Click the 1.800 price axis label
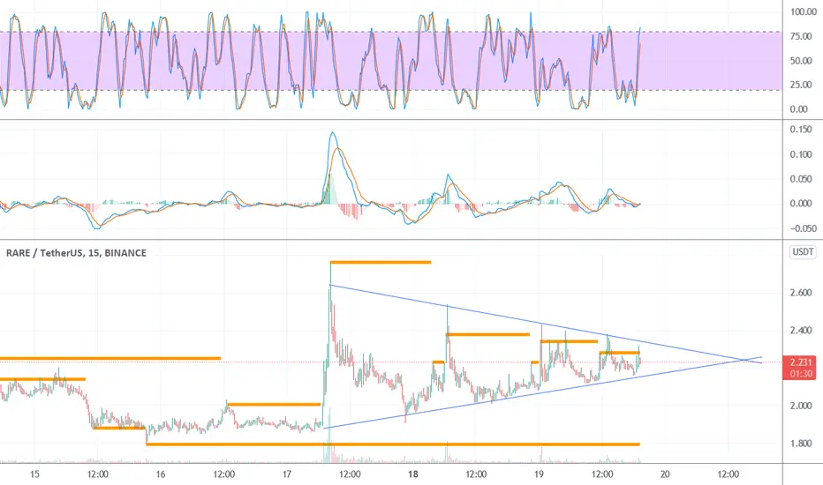This screenshot has width=823, height=485. 801,444
